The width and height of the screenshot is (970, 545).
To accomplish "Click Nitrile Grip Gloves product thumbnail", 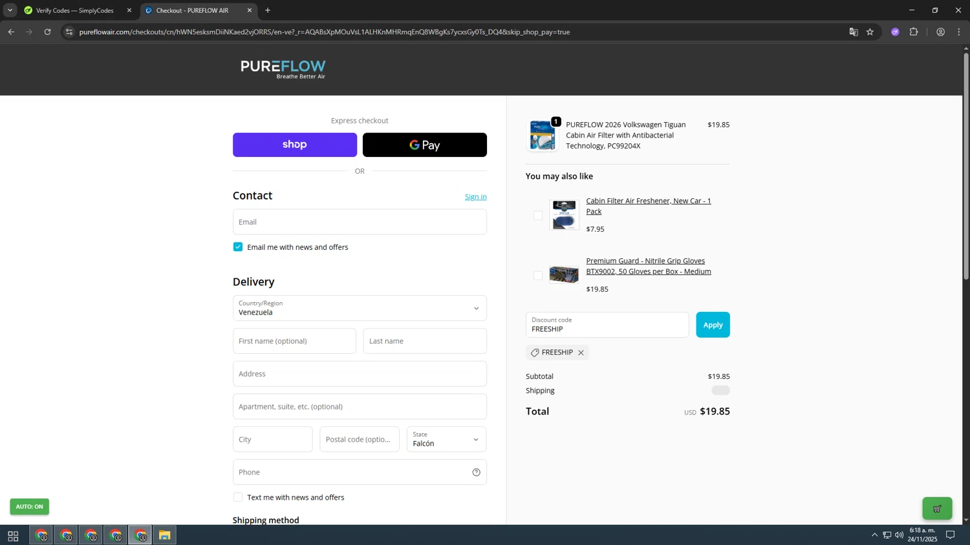I will tap(564, 275).
